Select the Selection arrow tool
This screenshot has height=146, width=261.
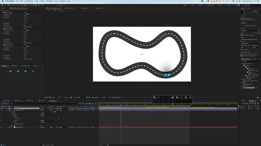click(x=5, y=5)
